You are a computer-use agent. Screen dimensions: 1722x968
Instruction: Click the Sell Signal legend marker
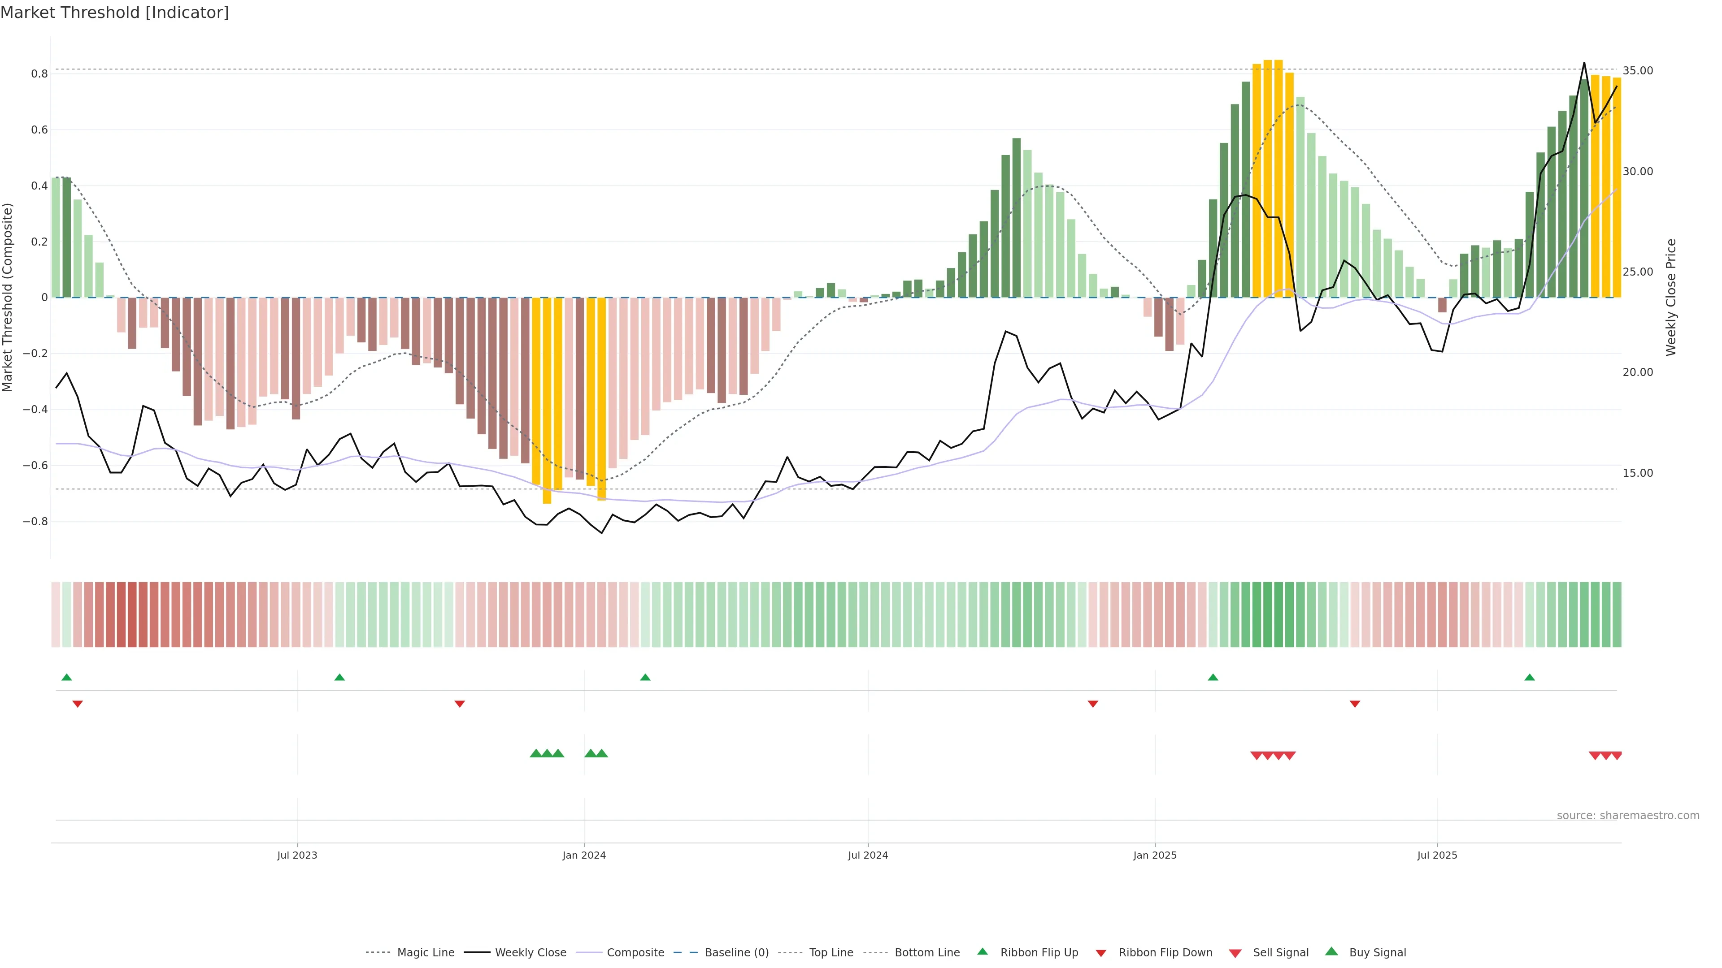pos(1235,953)
